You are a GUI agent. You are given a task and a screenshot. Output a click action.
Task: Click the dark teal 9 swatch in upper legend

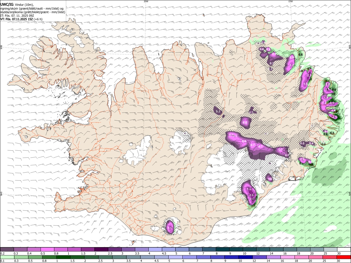(236, 249)
